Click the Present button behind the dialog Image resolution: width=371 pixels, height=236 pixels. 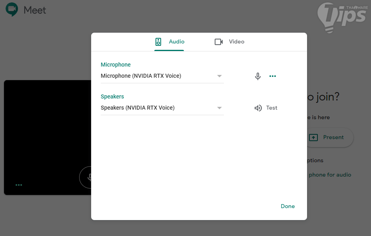point(330,138)
